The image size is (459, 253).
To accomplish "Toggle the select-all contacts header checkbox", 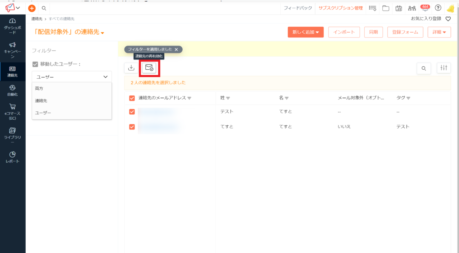I will [132, 98].
